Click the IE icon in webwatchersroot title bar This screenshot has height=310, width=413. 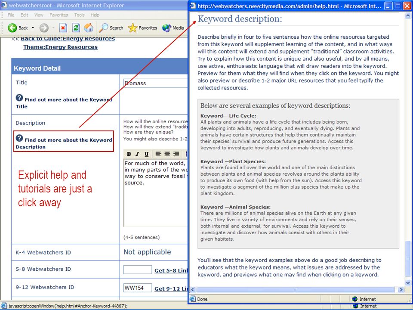(4, 5)
